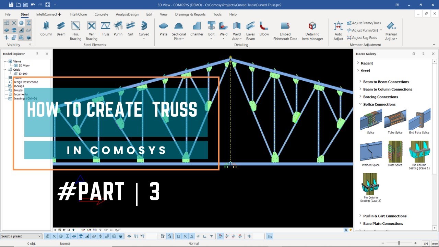The width and height of the screenshot is (439, 247).
Task: Click Adjust Purlin/Girt button
Action: 364,30
